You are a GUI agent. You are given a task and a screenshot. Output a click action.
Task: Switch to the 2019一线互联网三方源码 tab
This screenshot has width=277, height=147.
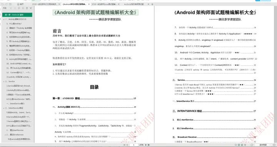tap(45, 4)
